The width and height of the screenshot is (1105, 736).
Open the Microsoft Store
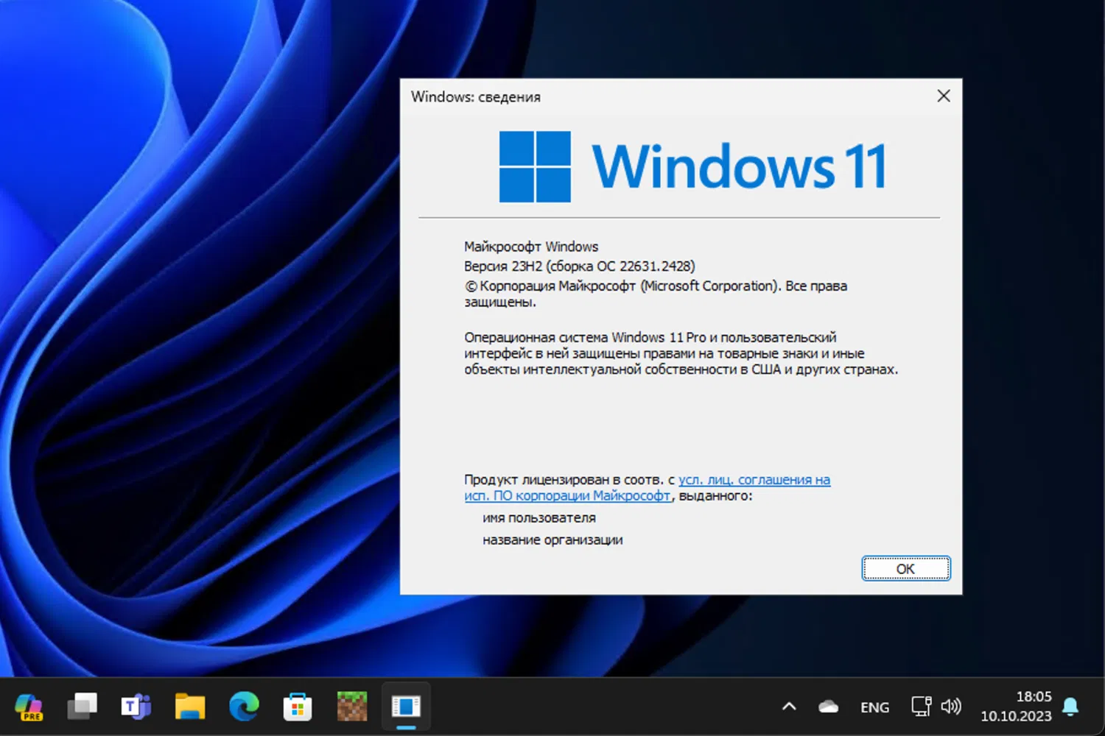point(298,707)
